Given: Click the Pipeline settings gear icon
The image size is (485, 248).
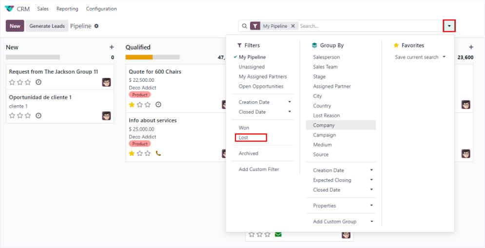Looking at the screenshot, I should 97,26.
